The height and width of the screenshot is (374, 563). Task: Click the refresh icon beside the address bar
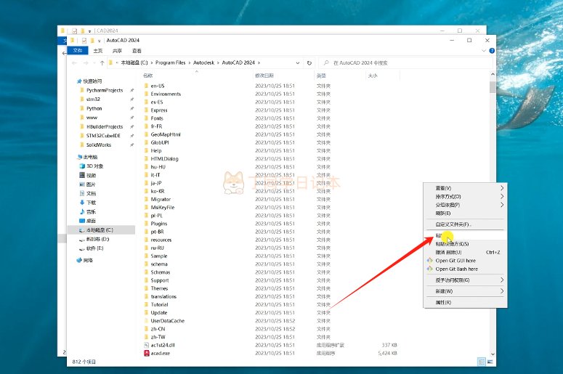309,62
